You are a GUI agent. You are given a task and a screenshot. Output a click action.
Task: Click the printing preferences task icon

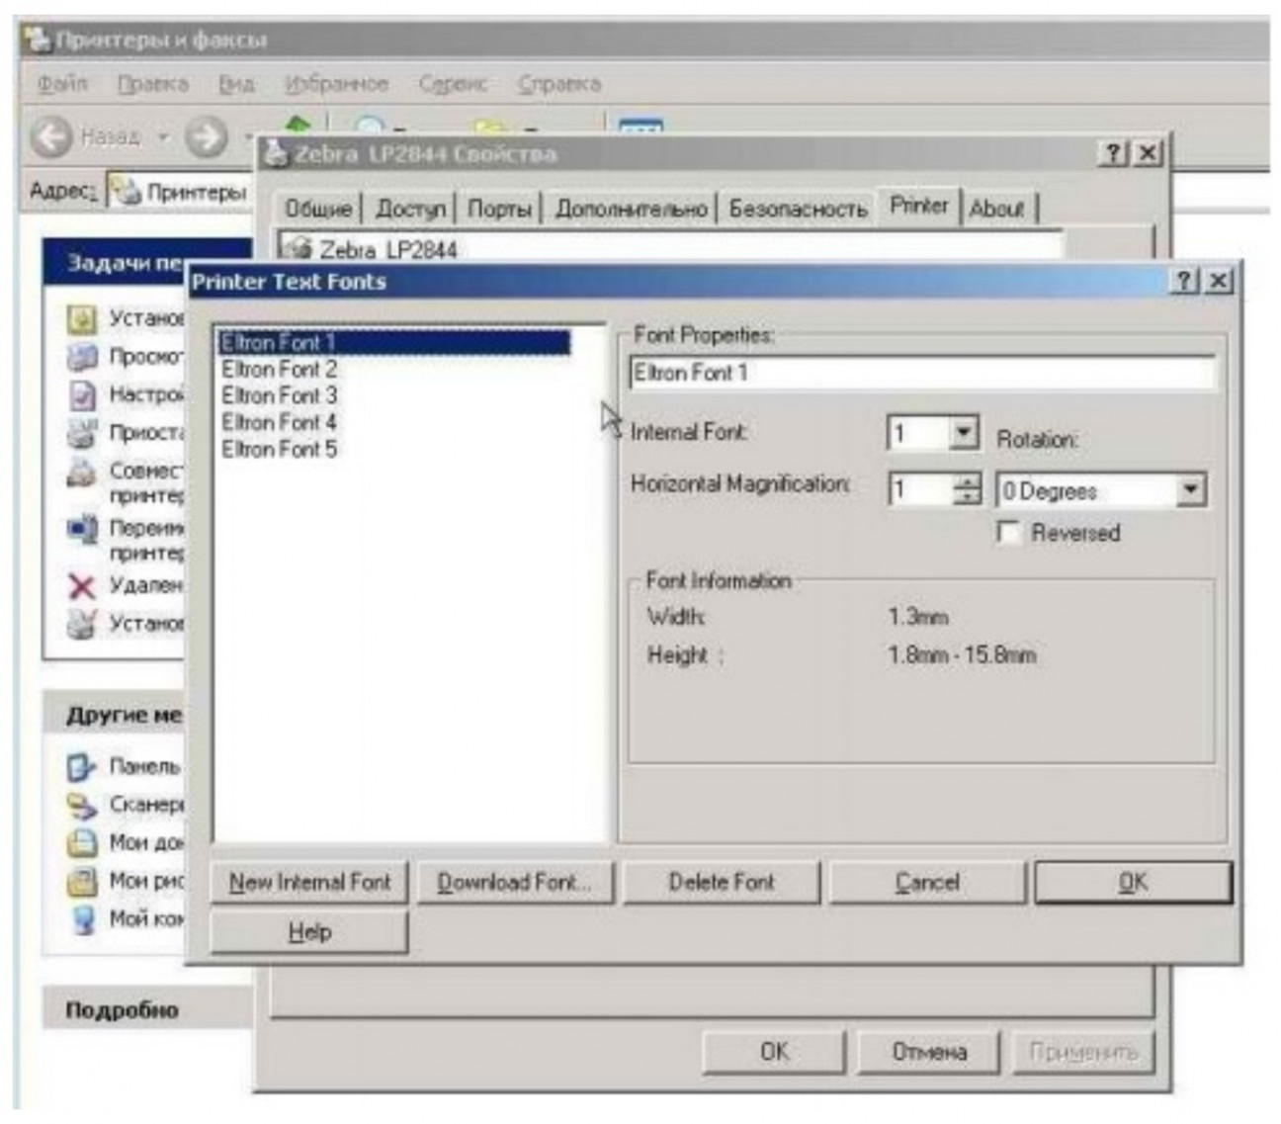(81, 394)
